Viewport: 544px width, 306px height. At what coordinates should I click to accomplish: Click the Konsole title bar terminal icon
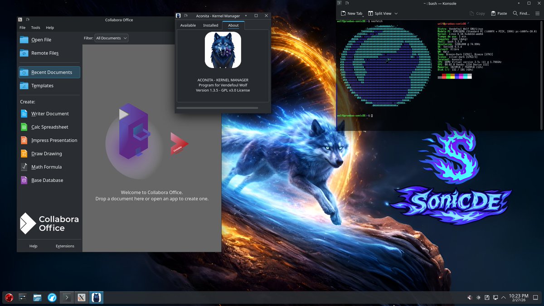tap(340, 4)
